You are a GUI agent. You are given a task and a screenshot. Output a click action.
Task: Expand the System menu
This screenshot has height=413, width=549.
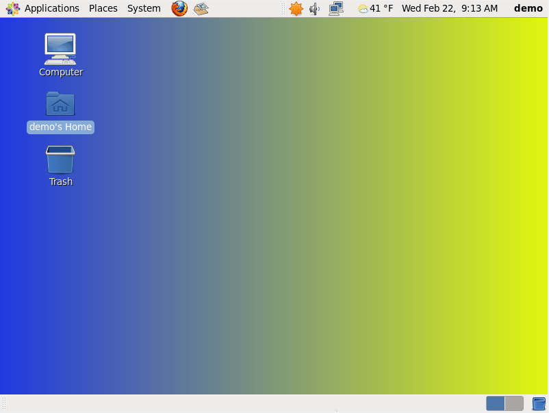144,8
